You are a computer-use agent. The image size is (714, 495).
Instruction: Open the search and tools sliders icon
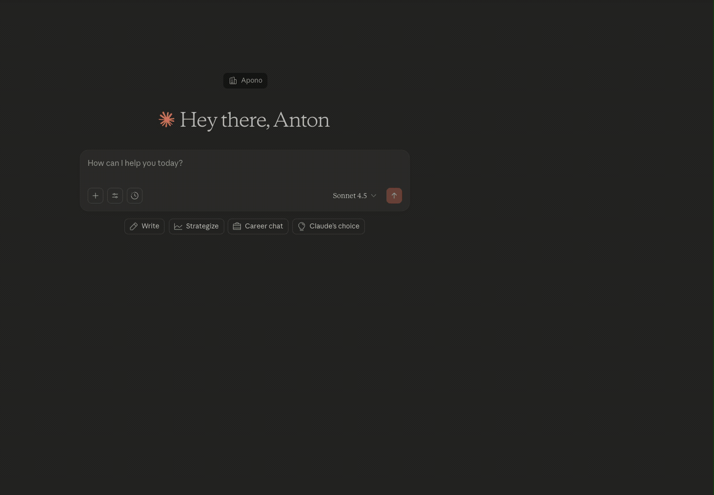click(115, 195)
